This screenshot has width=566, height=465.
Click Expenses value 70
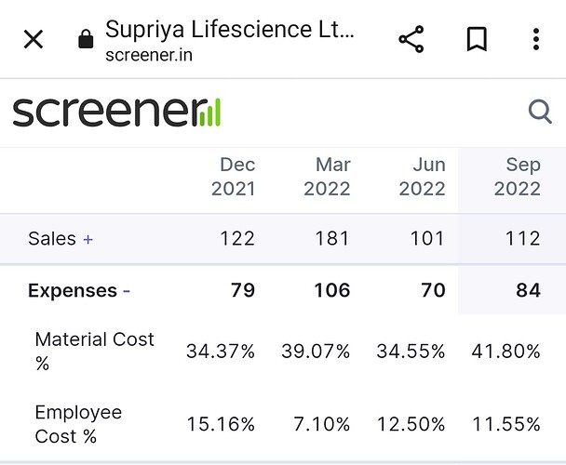coord(433,290)
